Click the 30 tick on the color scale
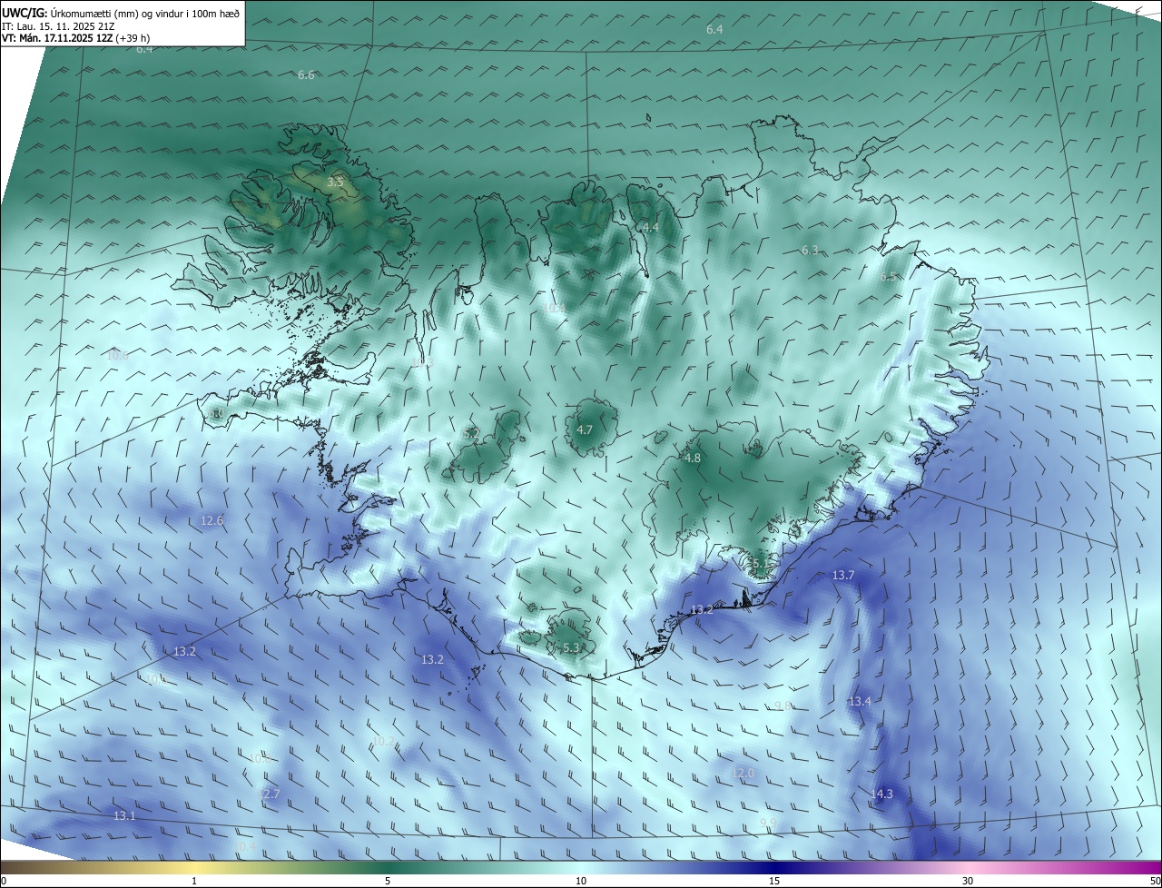 [x=968, y=881]
